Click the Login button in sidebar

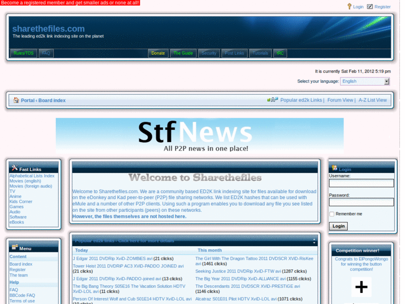(x=338, y=226)
